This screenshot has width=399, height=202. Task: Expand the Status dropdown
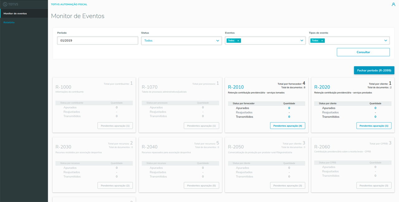218,41
